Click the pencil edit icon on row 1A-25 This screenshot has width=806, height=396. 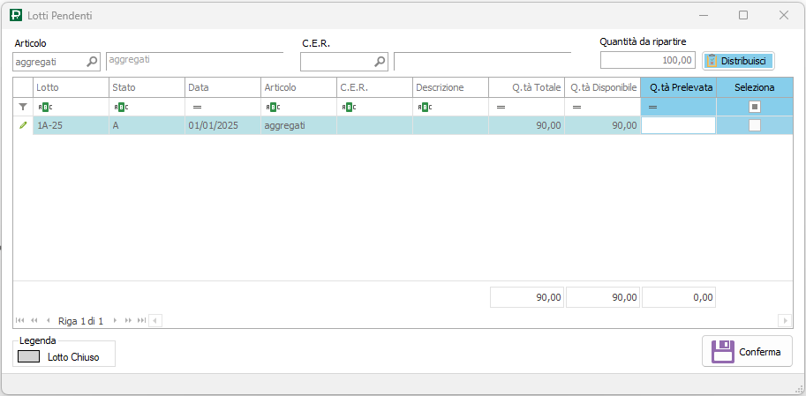pyautogui.click(x=23, y=125)
